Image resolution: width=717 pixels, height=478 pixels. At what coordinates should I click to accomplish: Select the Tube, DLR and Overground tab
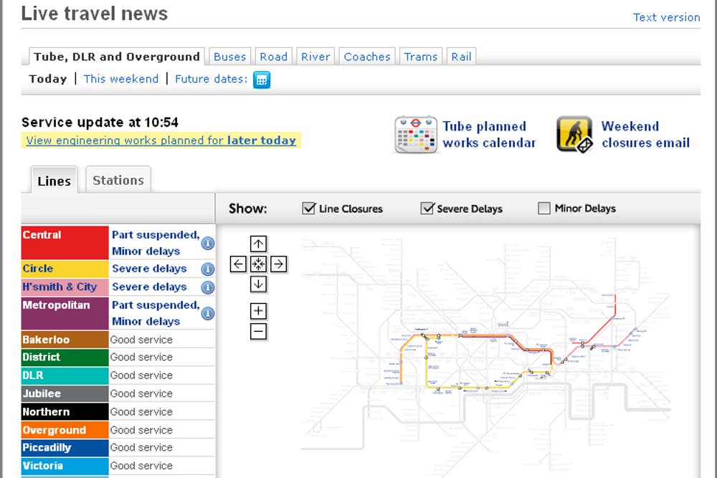pyautogui.click(x=117, y=57)
